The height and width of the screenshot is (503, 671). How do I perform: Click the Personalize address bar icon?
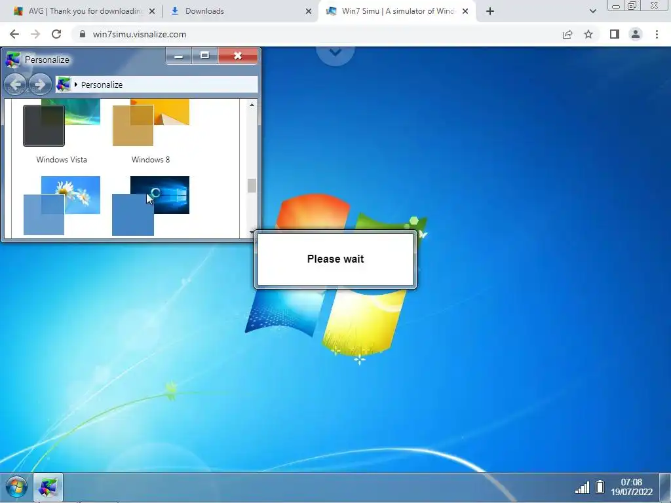[x=64, y=84]
